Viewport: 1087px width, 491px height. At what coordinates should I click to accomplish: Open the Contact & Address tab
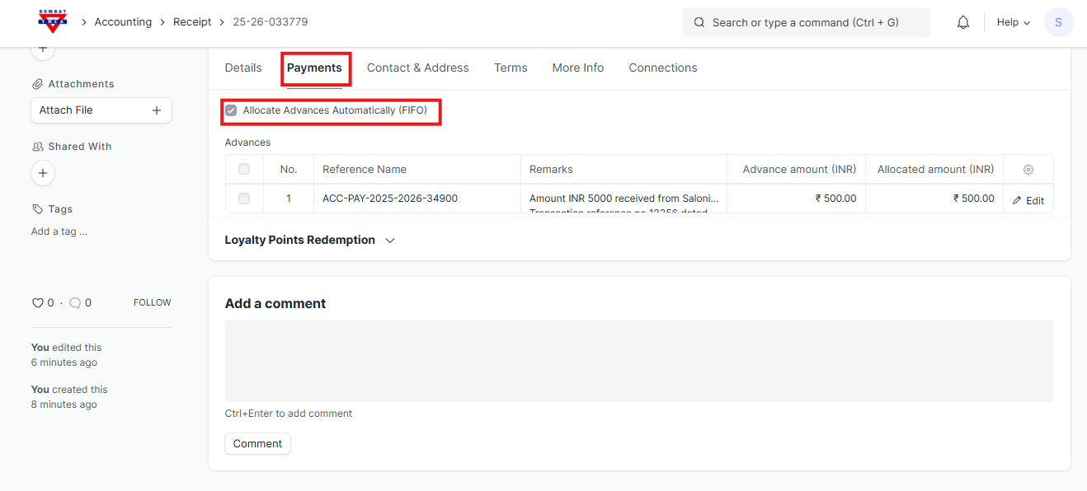point(417,68)
